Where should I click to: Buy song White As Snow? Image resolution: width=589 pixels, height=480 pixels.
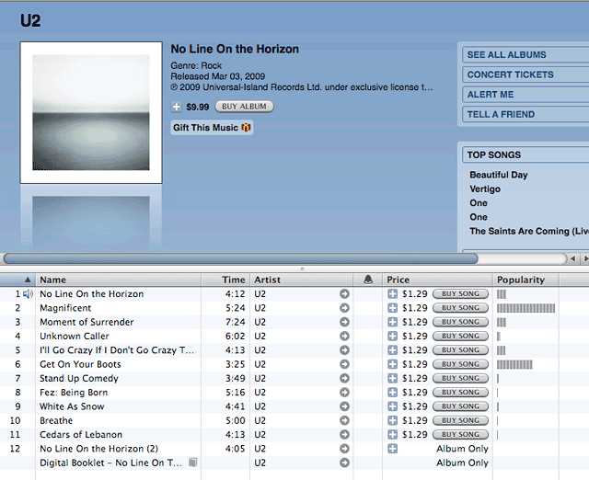(x=460, y=406)
